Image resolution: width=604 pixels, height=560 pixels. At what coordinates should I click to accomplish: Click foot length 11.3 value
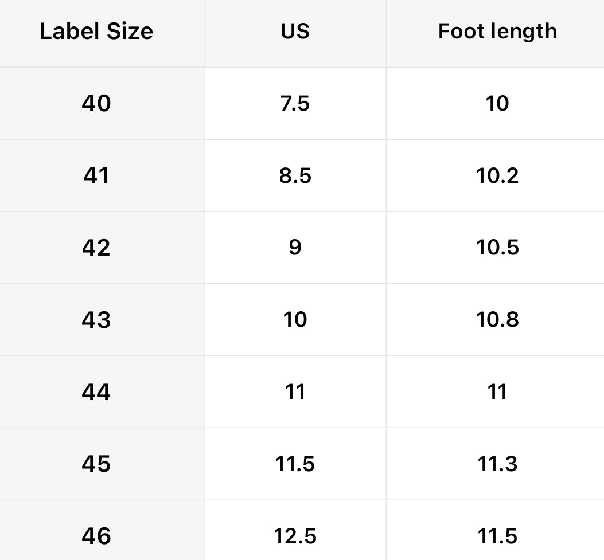point(497,464)
